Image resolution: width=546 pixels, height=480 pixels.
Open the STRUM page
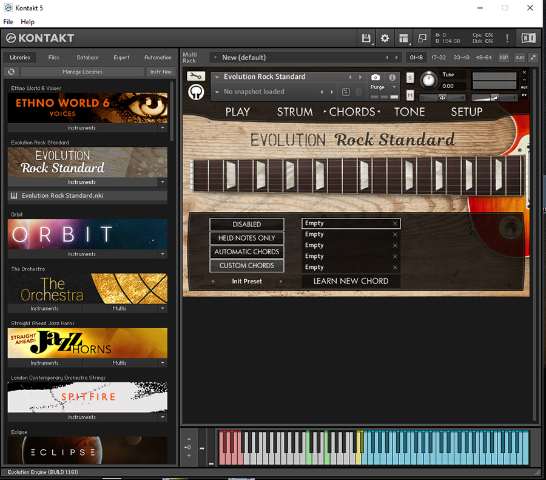295,112
